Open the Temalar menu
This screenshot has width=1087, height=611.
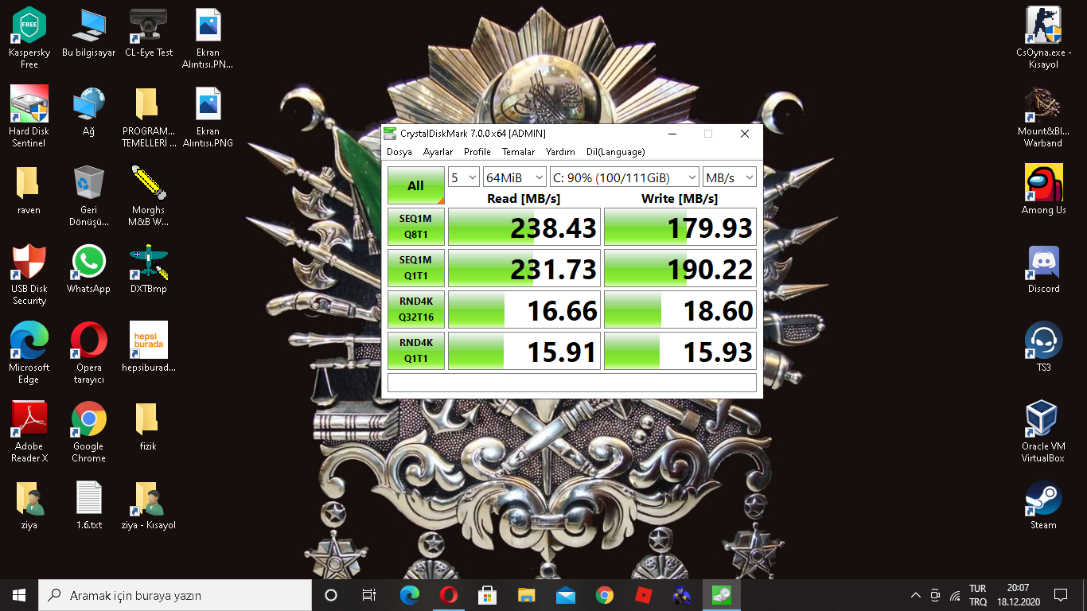tap(518, 152)
